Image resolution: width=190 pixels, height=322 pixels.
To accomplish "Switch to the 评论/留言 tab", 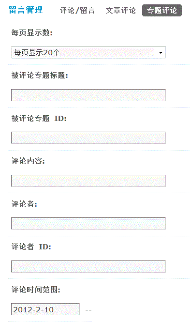I will 77,10.
